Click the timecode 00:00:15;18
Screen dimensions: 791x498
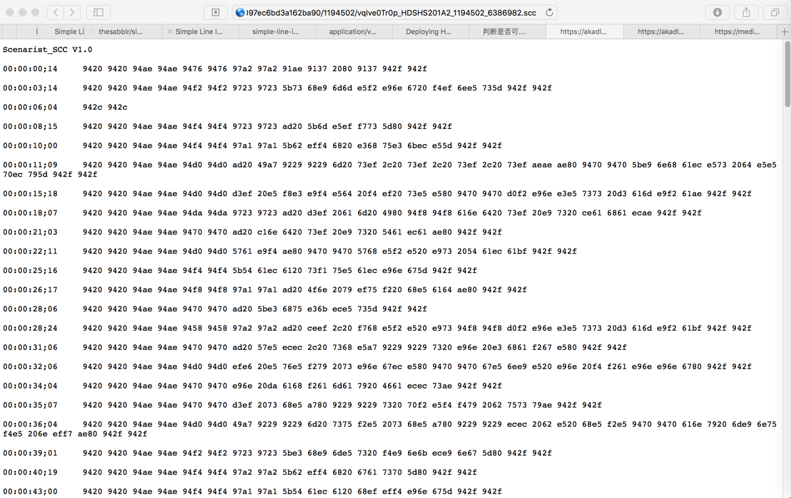[x=30, y=194]
